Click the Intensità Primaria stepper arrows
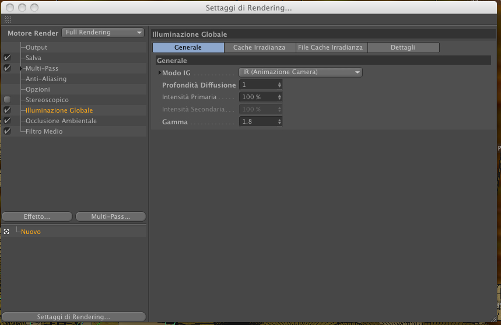The image size is (501, 325). (279, 97)
